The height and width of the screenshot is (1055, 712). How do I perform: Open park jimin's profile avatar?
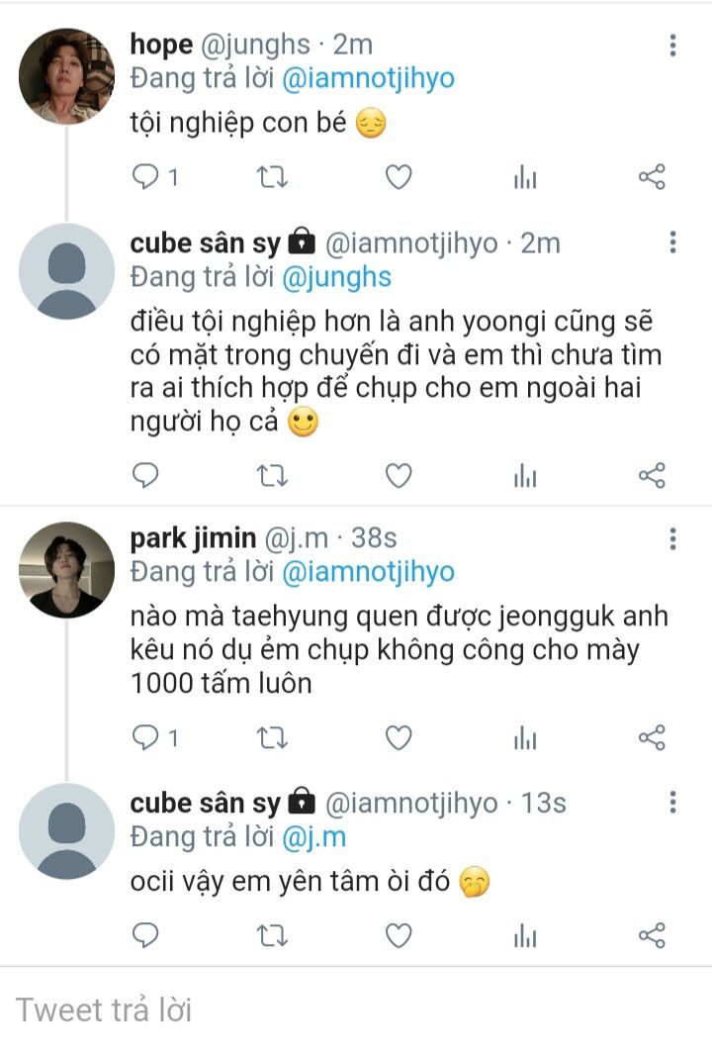click(67, 570)
